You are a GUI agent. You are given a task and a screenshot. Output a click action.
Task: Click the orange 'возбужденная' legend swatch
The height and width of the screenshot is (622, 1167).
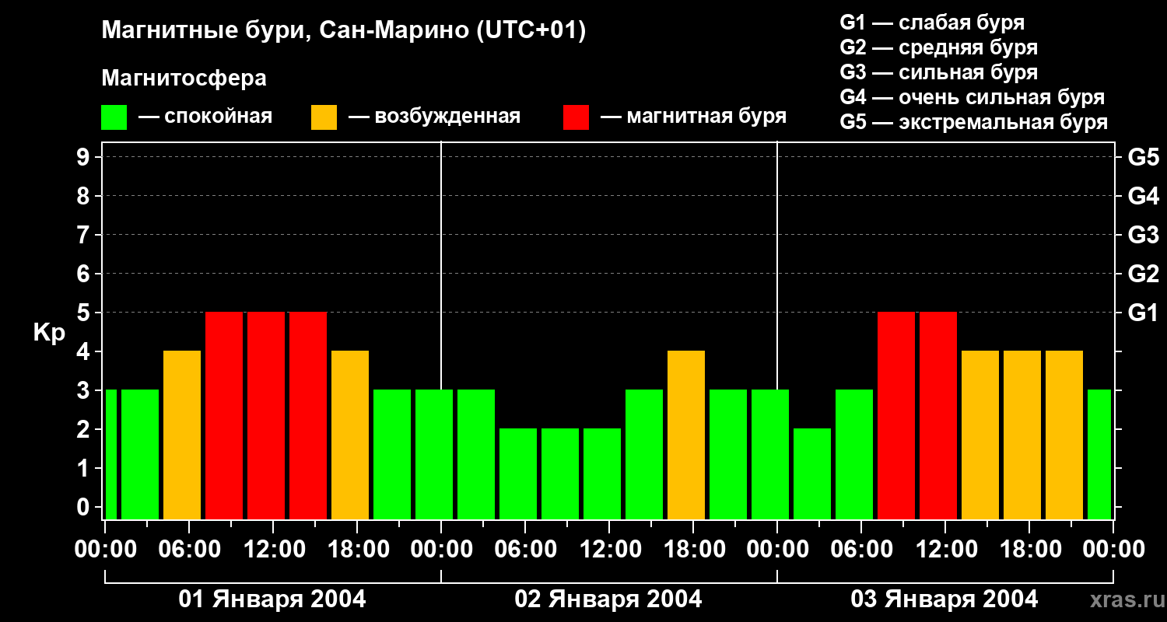(324, 117)
